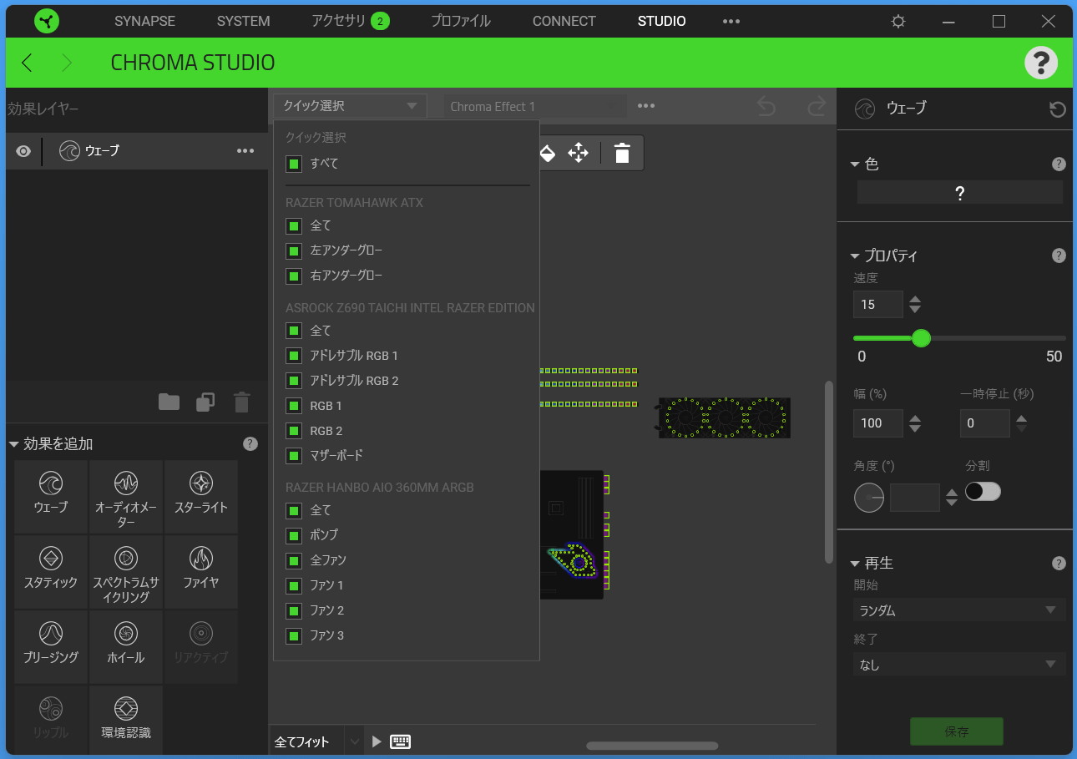
Task: Delete the selected effect layer
Action: (x=241, y=402)
